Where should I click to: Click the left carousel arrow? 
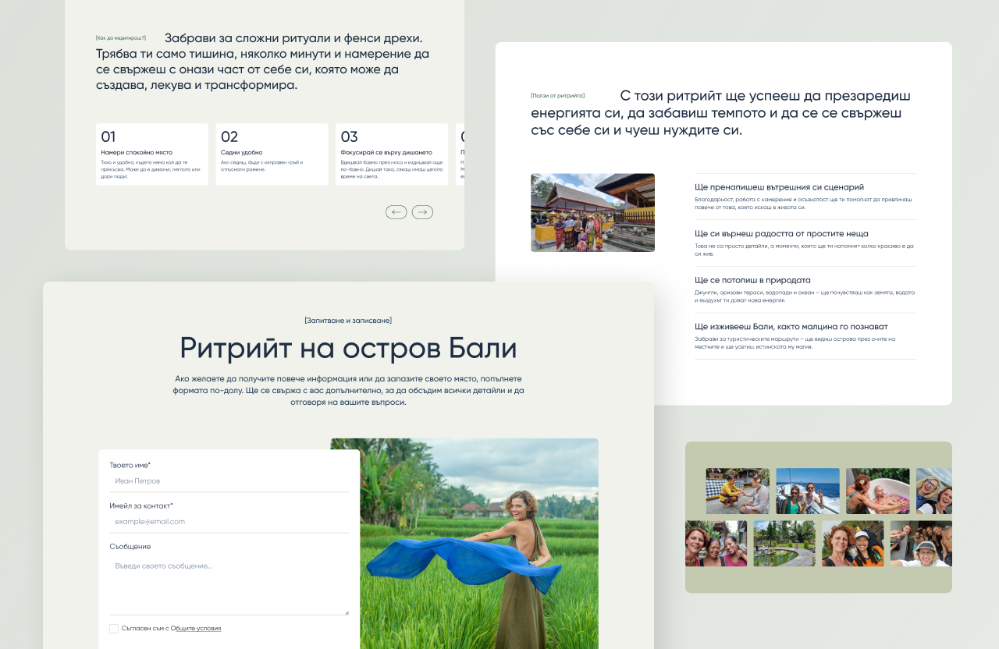pyautogui.click(x=396, y=211)
